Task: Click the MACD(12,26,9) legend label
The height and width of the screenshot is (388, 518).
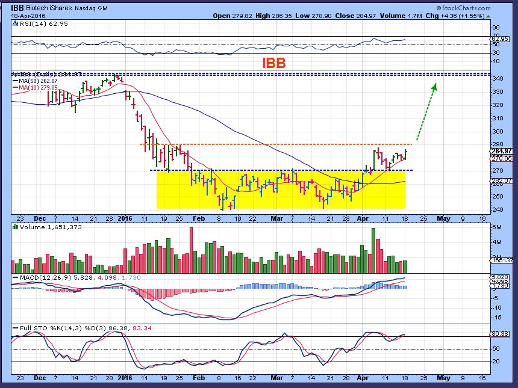Action: pos(45,278)
